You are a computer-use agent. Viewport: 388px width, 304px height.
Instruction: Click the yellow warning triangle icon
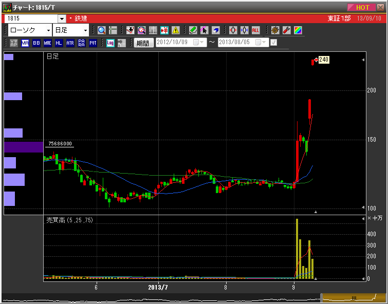pos(176,30)
